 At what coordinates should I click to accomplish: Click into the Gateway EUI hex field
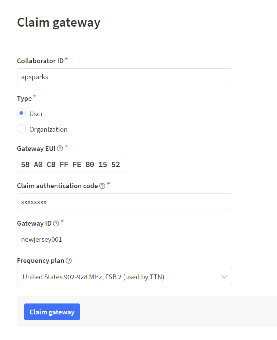[x=71, y=164]
